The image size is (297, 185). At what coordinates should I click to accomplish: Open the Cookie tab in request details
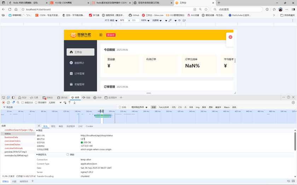coord(89,126)
